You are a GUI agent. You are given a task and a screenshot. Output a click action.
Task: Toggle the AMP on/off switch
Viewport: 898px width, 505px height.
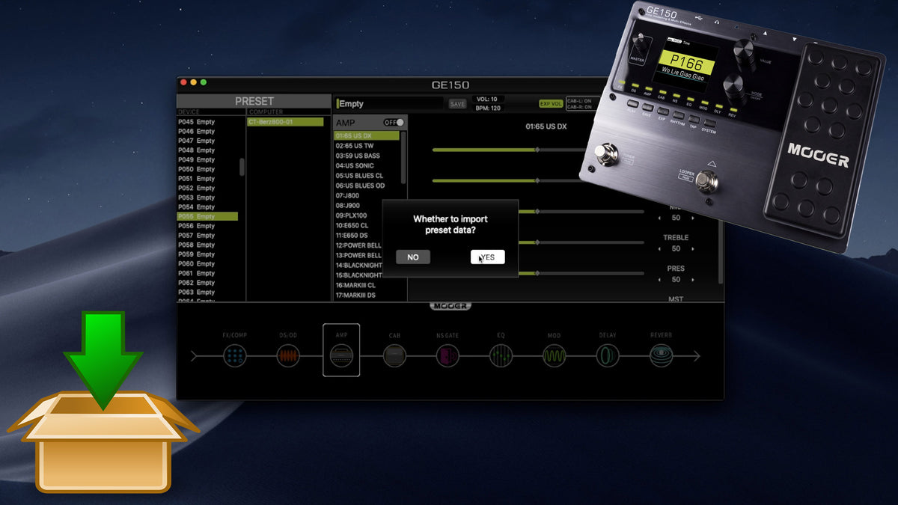pos(394,122)
